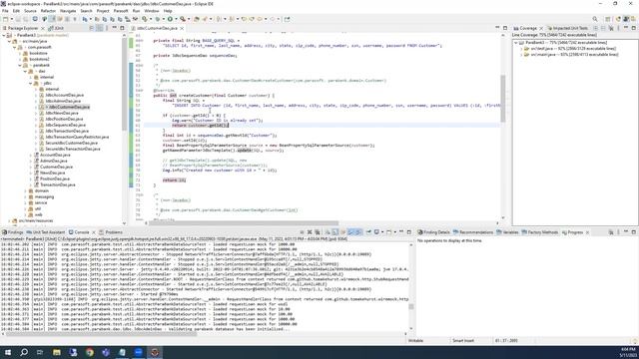Toggle Scroll Lock in Console toolbar
This screenshot has width=639, height=359.
[335, 232]
